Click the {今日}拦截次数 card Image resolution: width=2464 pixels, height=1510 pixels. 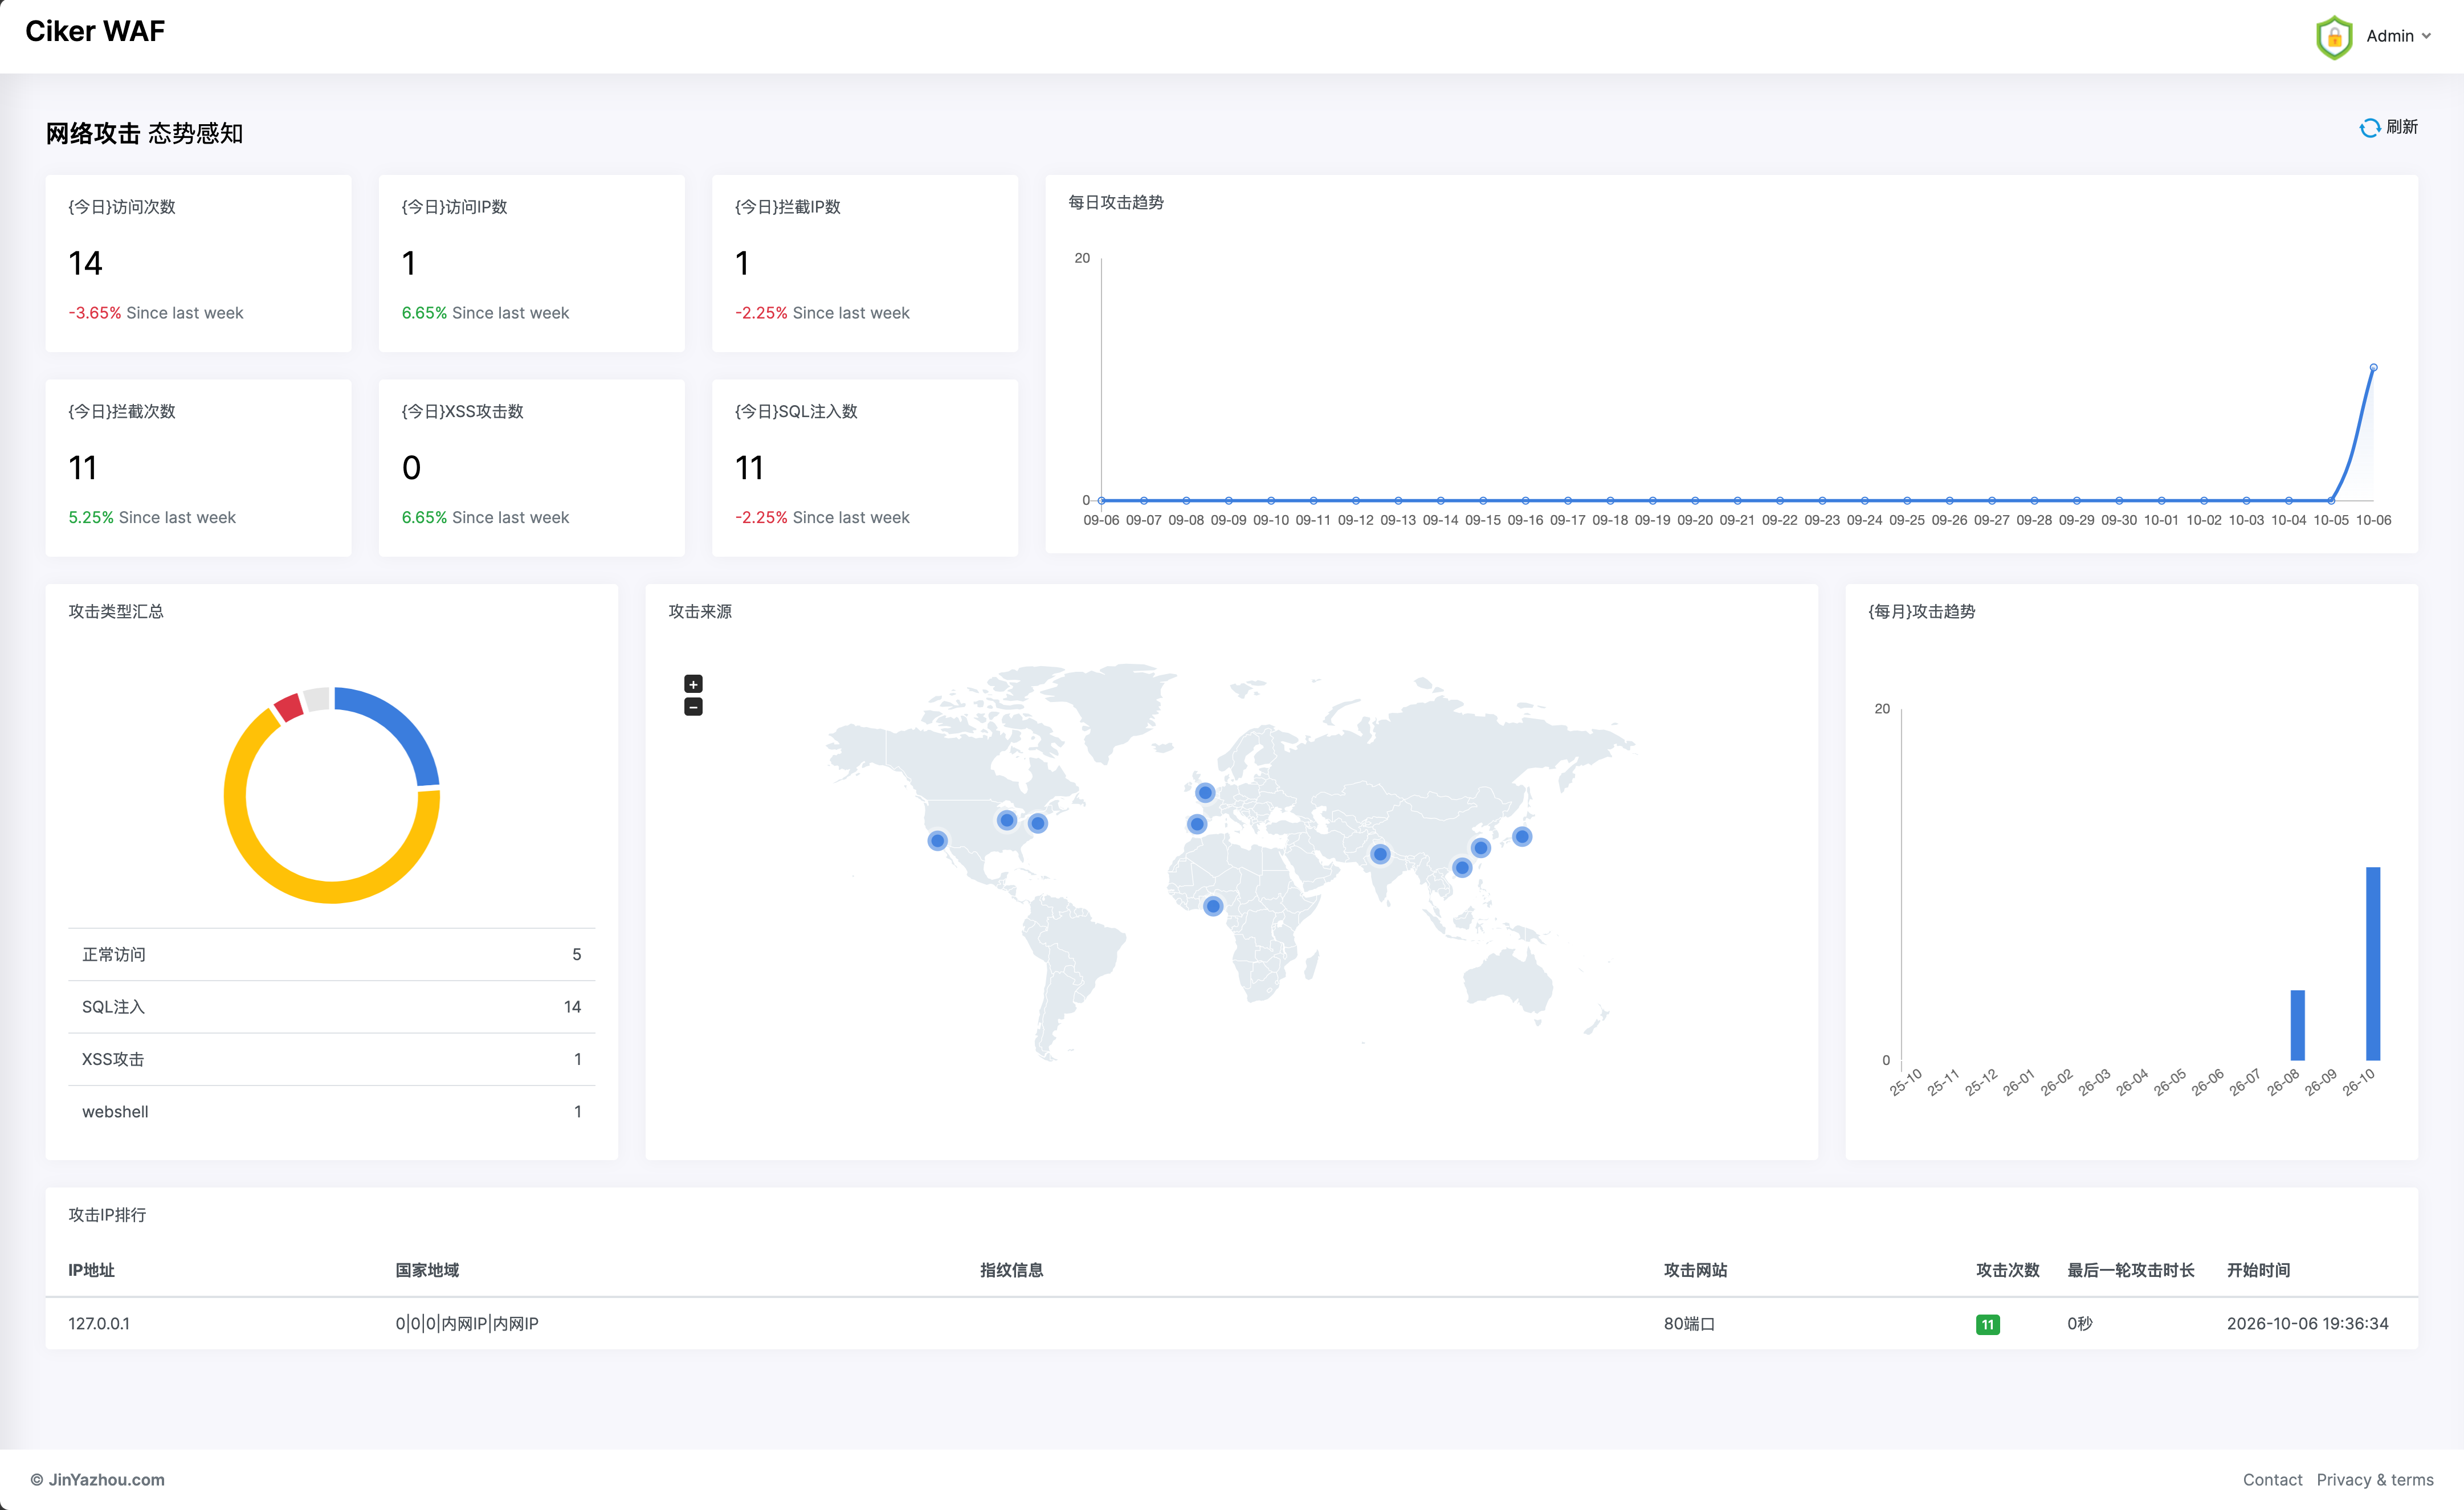click(x=198, y=467)
